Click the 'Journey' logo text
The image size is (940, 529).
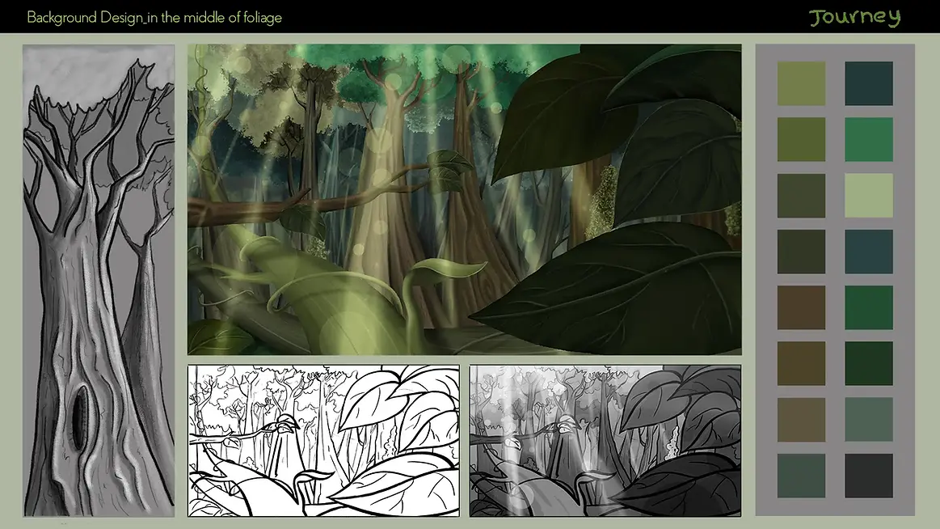[x=855, y=17]
